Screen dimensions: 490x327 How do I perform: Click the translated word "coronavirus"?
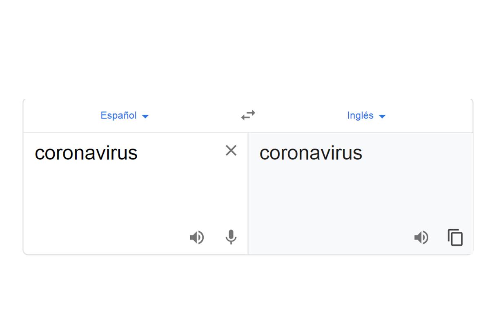(311, 153)
